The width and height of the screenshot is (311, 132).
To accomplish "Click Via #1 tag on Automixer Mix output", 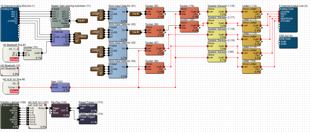I will (x=81, y=21).
